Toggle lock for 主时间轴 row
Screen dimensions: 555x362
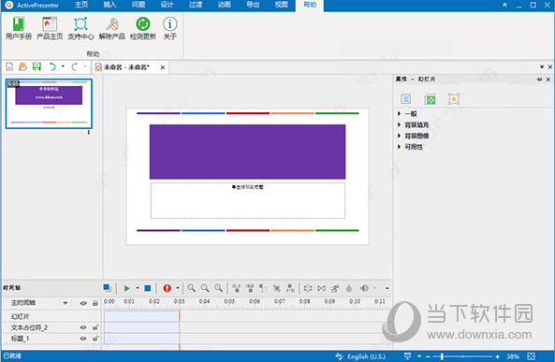[x=95, y=303]
